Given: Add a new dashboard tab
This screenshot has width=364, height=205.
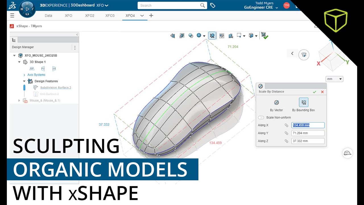Looking at the screenshot, I should (x=151, y=15).
